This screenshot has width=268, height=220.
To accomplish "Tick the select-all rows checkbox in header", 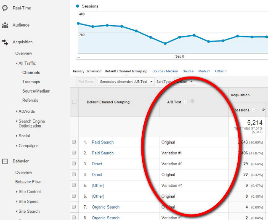I will (74, 102).
